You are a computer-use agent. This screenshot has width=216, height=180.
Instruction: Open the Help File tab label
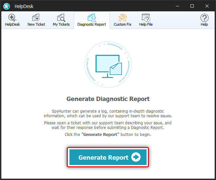(146, 24)
